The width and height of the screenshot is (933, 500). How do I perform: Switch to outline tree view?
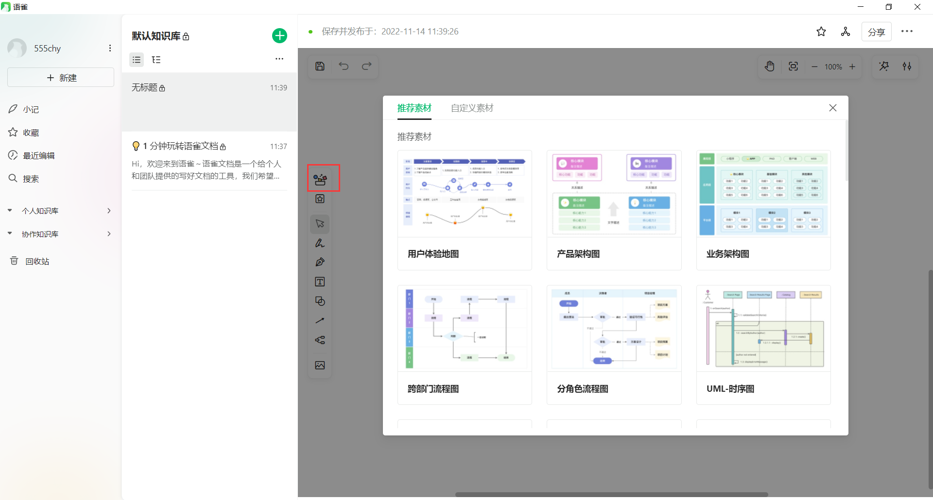pos(156,60)
